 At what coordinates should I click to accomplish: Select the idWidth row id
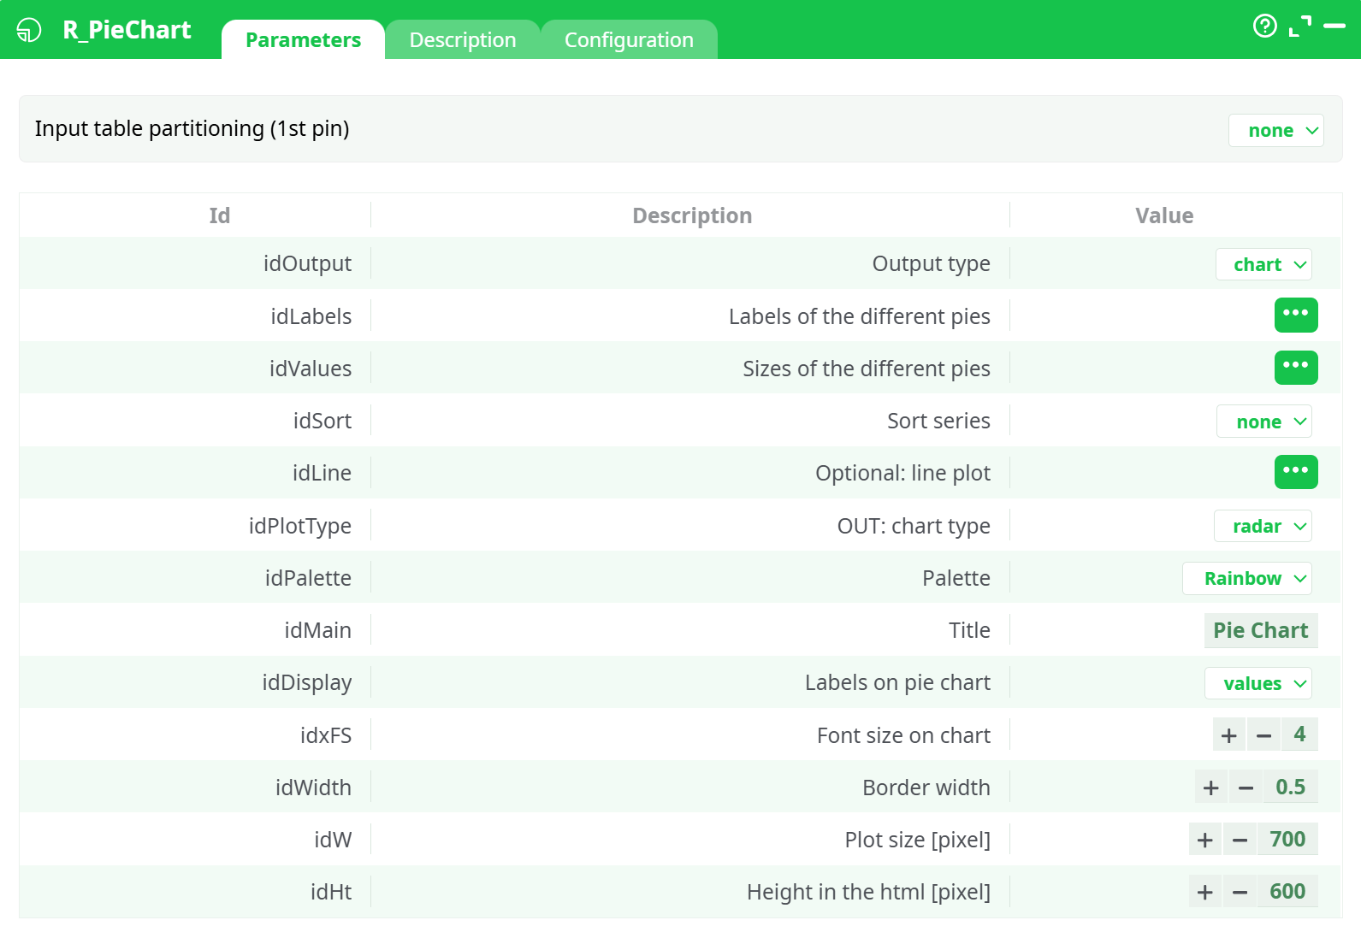click(x=313, y=787)
